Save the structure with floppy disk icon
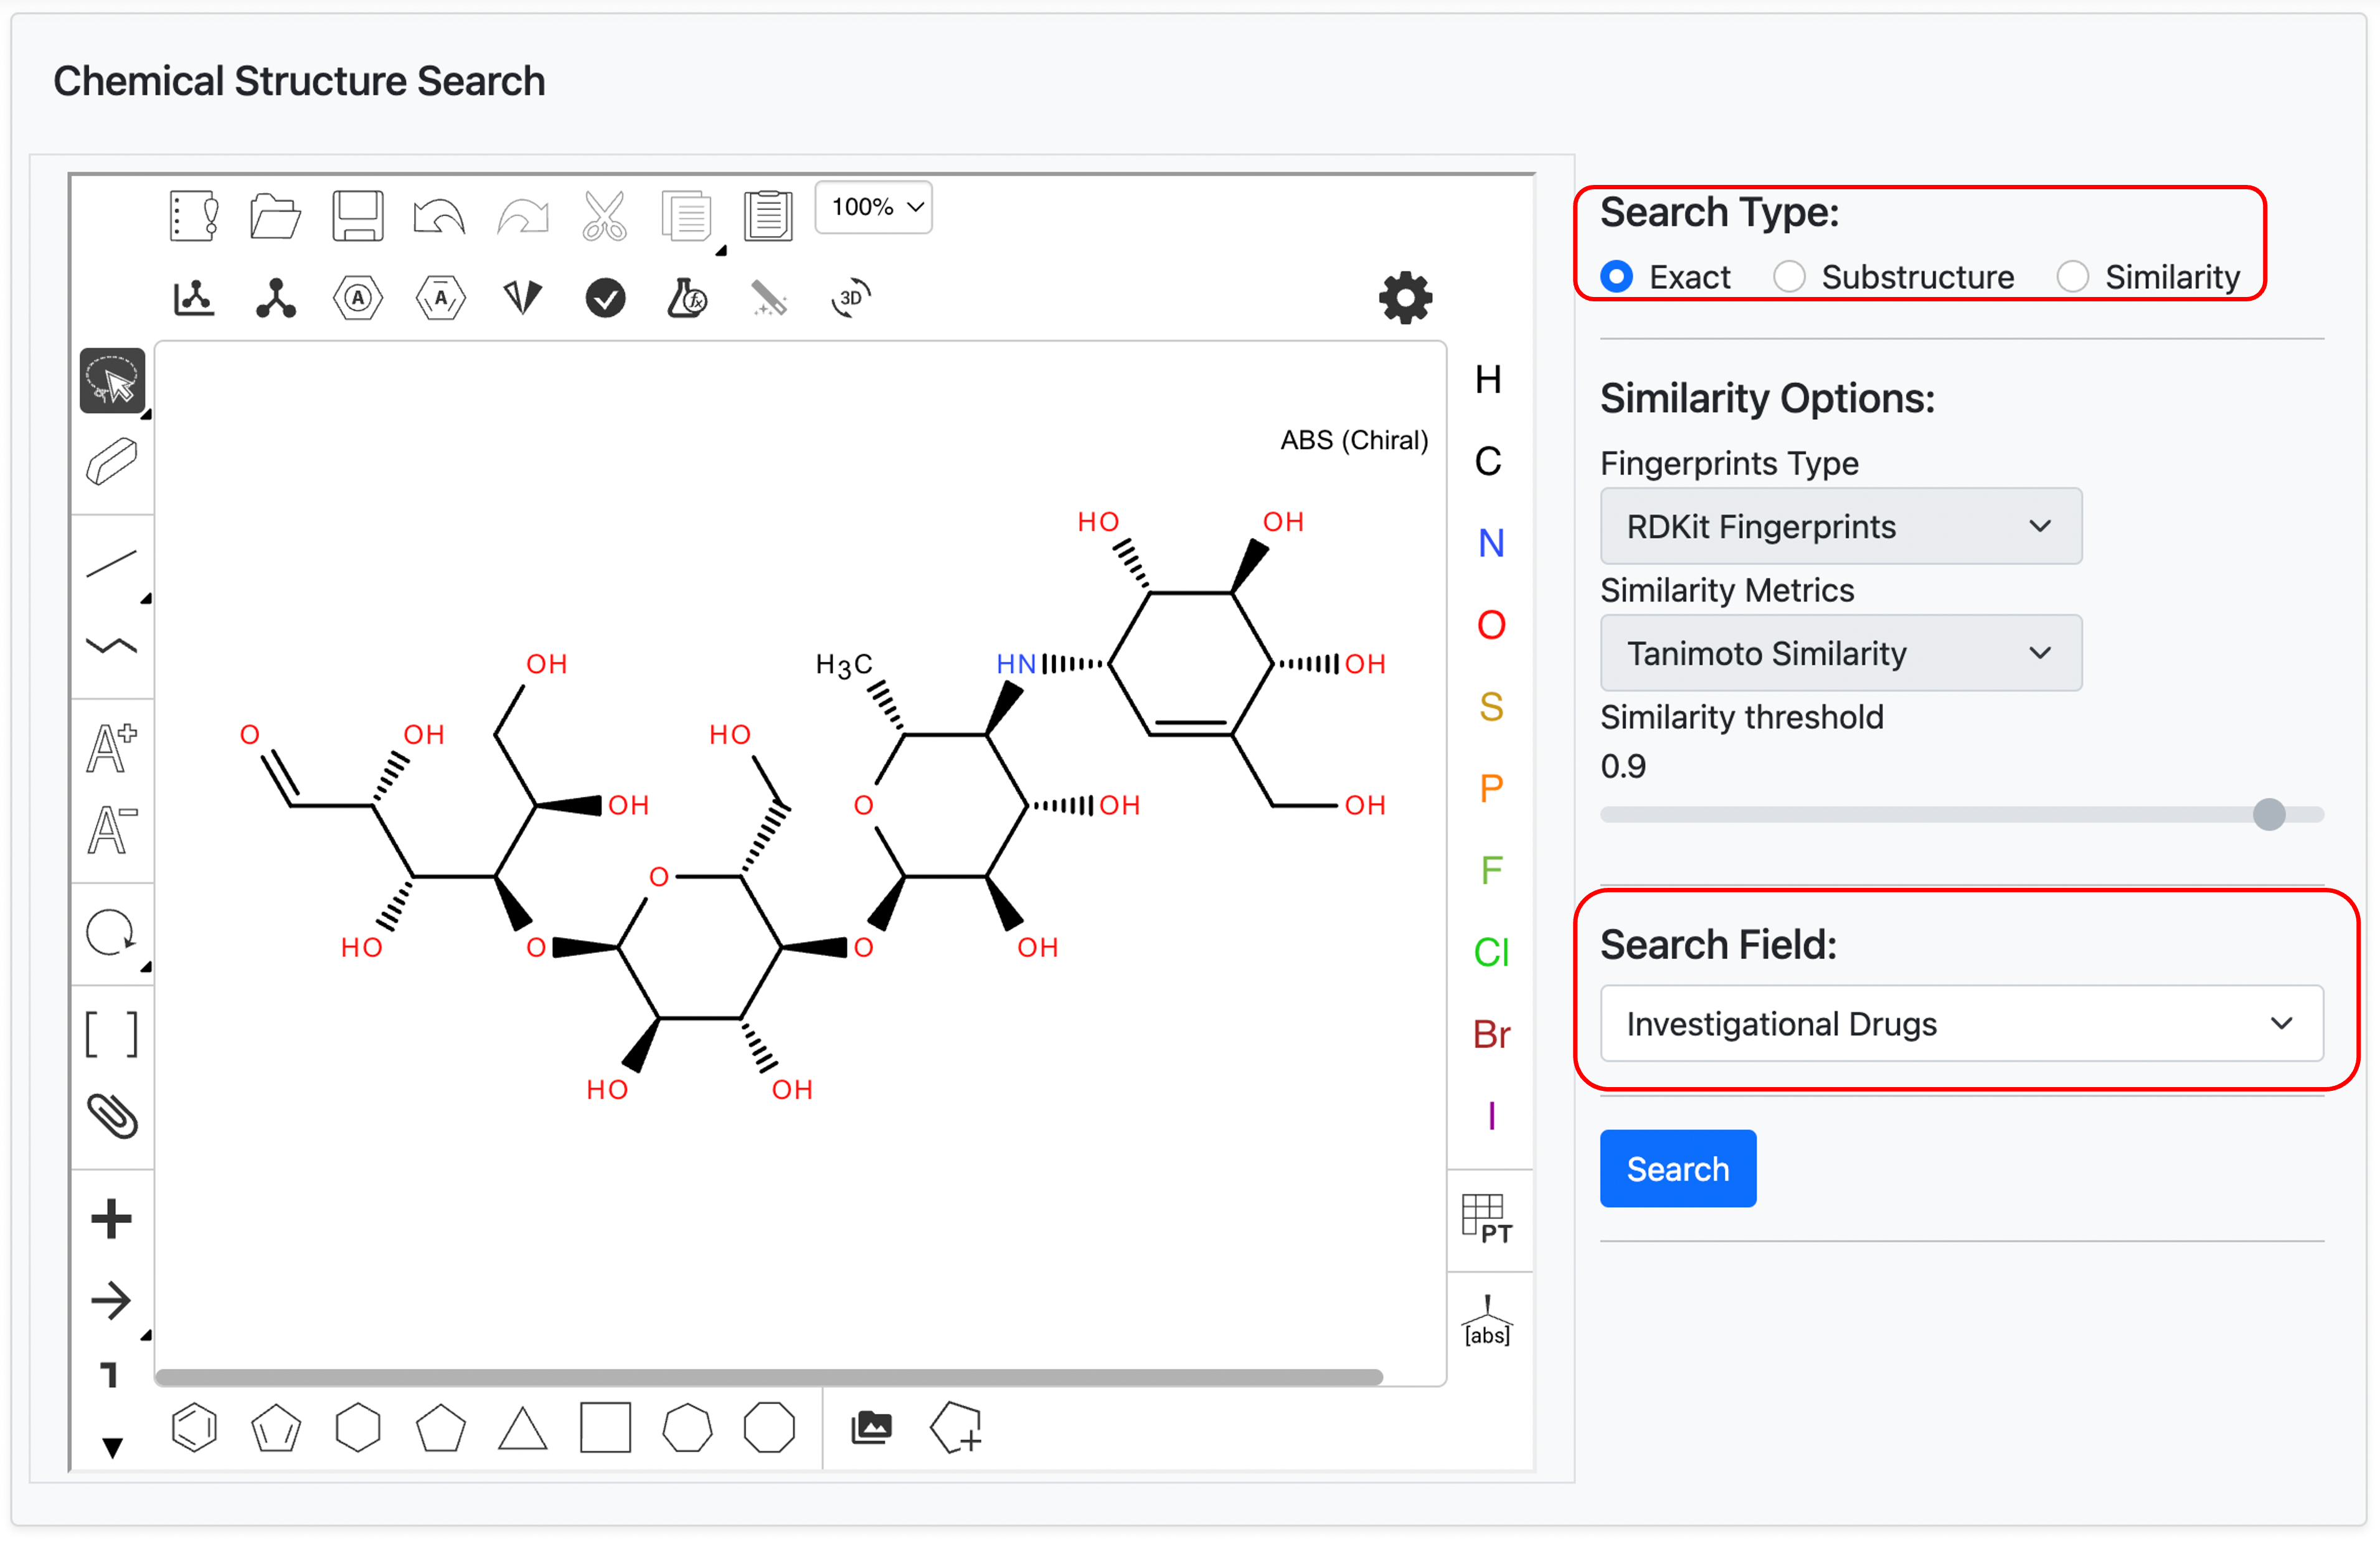This screenshot has height=1541, width=2380. click(358, 215)
